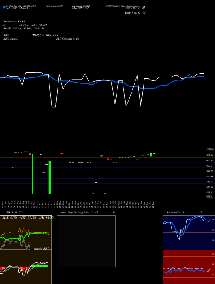Click the 'SI 14/5: 42.58 / 34.51' reading
Image resolution: width=215 pixels, height=284 pixels.
click(34, 25)
